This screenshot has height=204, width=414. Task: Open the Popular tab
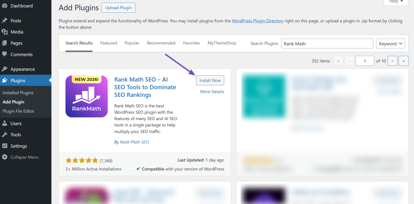coord(132,43)
